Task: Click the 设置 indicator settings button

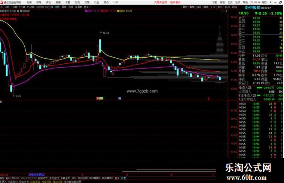Action: (124, 178)
